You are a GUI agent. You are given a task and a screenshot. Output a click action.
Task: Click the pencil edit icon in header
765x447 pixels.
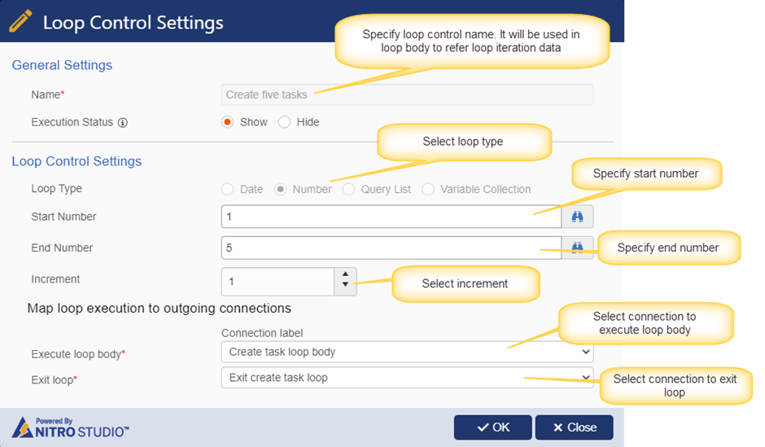(20, 21)
